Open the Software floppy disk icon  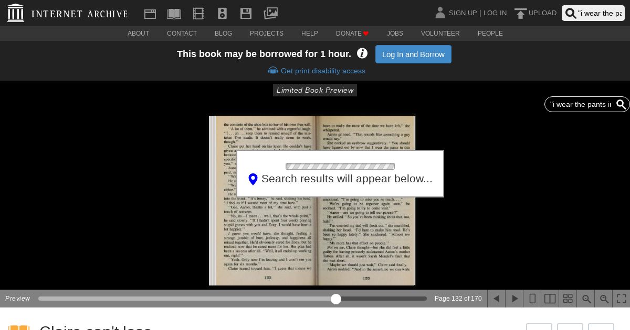tap(246, 14)
